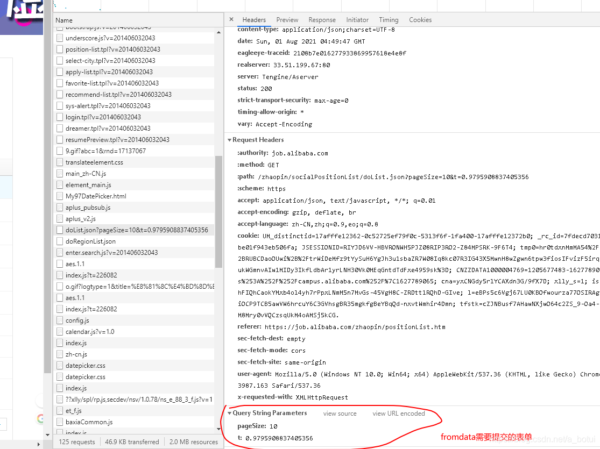Click the Name column header
Viewport: 600px width, 449px height.
tap(138, 20)
